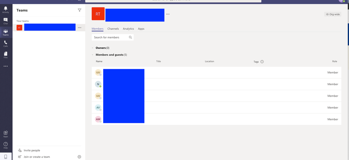The width and height of the screenshot is (349, 160).
Task: Click the top command search box
Action: [x=173, y=1]
